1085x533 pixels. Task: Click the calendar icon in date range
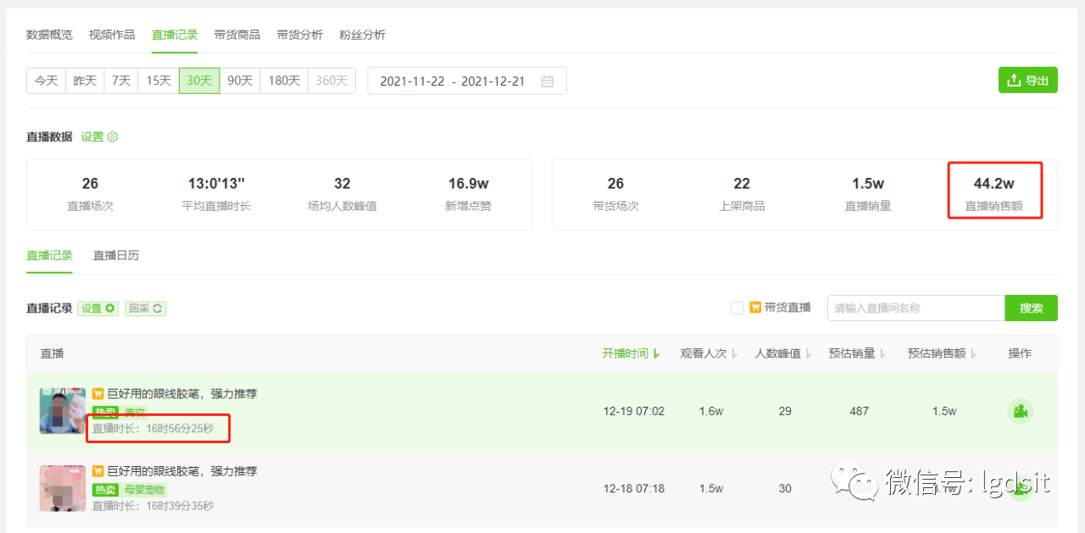(548, 81)
